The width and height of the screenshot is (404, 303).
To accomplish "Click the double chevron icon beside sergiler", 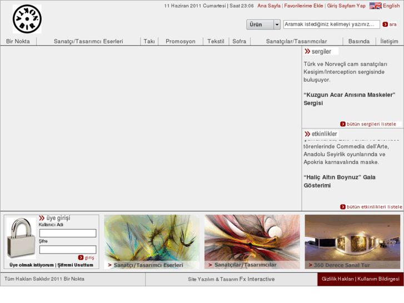I will point(307,51).
